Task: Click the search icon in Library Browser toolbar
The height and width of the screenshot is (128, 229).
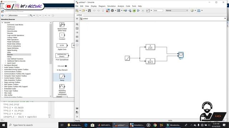Action: point(31,15)
